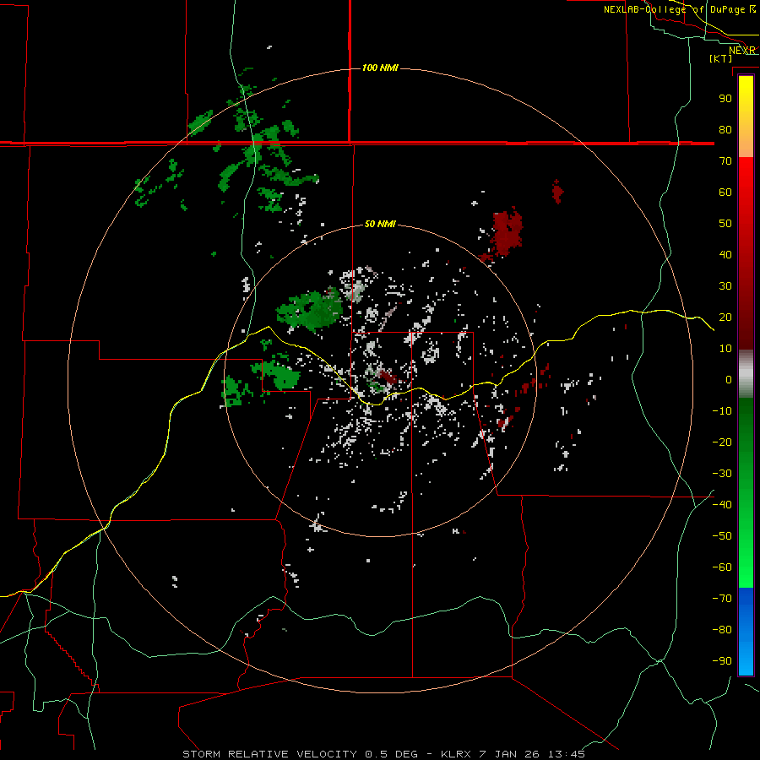760x760 pixels.
Task: Click the "-80" value on the velocity scale
Action: pyautogui.click(x=722, y=630)
